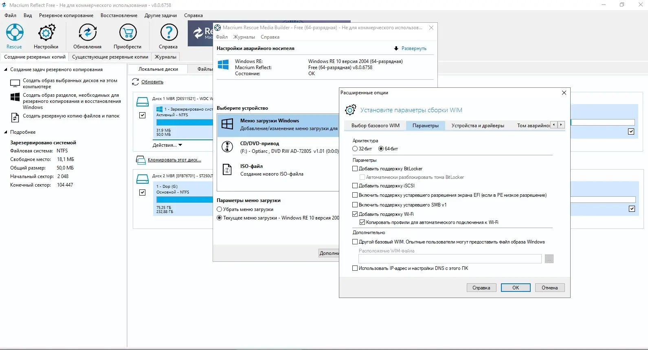Click the Диск 1 MBR drive icon
This screenshot has height=350, width=648.
(x=142, y=102)
